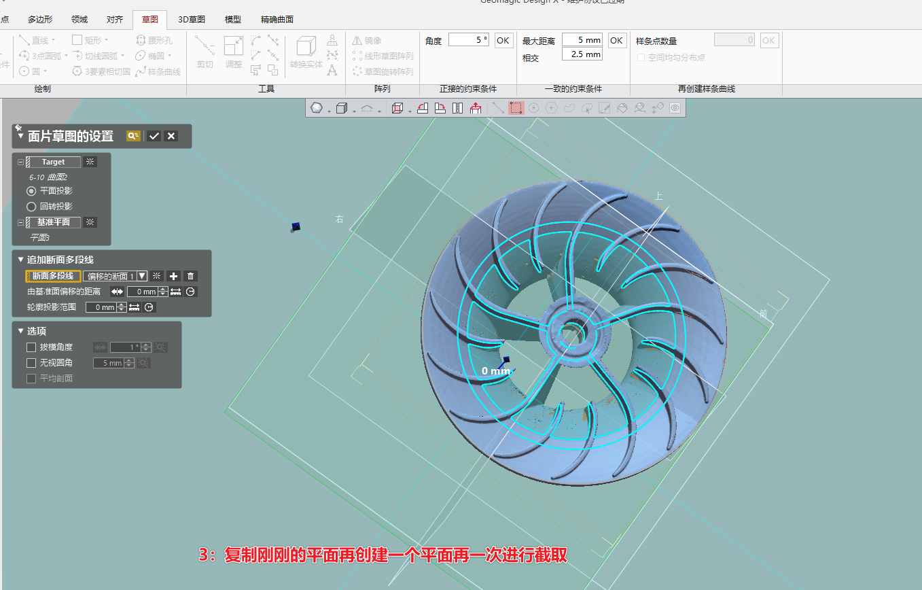Enable the 拔模角度 checkbox
Viewport: 922px width, 590px height.
tap(31, 347)
